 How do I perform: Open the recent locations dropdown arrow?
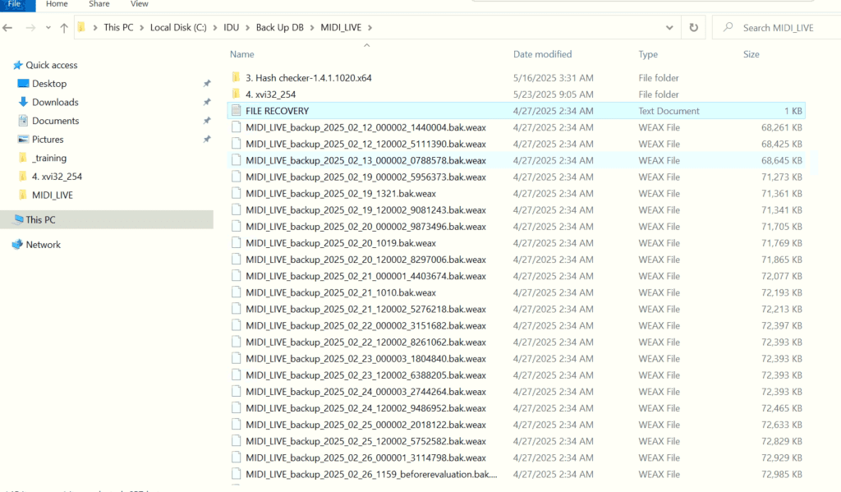coord(48,27)
